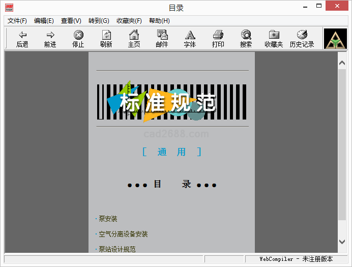
Task: Open the 转到(G) menu
Action: 99,21
